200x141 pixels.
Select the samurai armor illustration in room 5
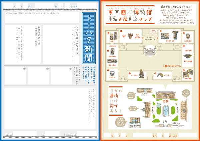click(141, 73)
